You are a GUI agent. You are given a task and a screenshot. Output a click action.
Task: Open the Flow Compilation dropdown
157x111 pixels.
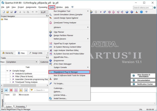click(22, 62)
